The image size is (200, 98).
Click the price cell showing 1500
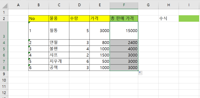100,55
